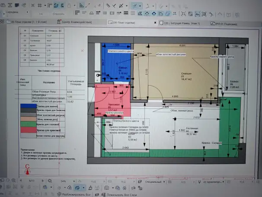
Task: Click the hatch fill icon in second toolbar
Action: coord(77,13)
